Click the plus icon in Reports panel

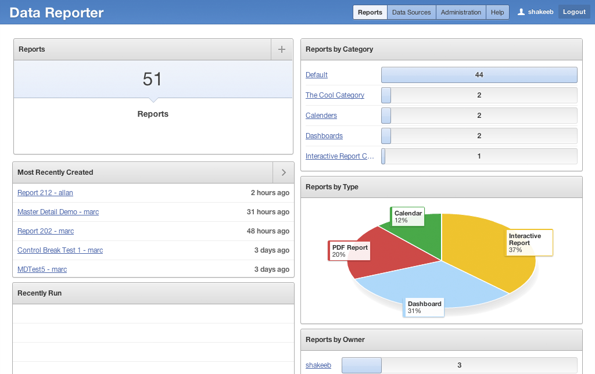pos(282,49)
